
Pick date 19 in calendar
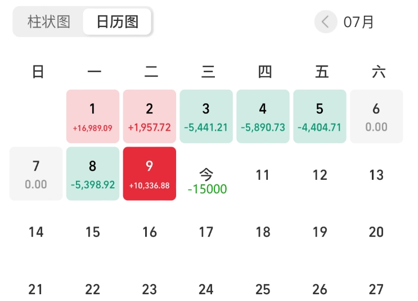pos(320,232)
